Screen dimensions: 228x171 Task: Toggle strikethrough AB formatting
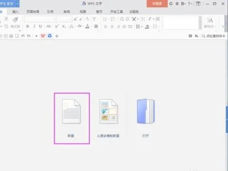coord(48,26)
